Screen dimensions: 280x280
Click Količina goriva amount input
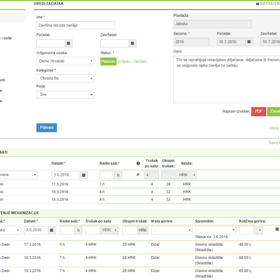click(247, 230)
